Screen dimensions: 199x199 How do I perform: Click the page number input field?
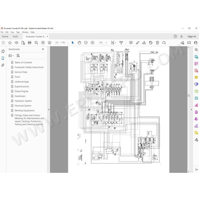pos(57,43)
